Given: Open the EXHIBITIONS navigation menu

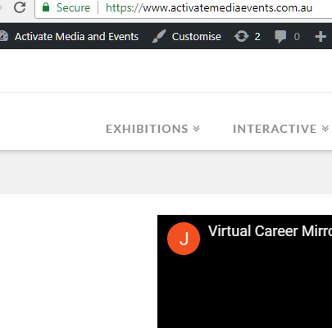Looking at the screenshot, I should point(147,129).
